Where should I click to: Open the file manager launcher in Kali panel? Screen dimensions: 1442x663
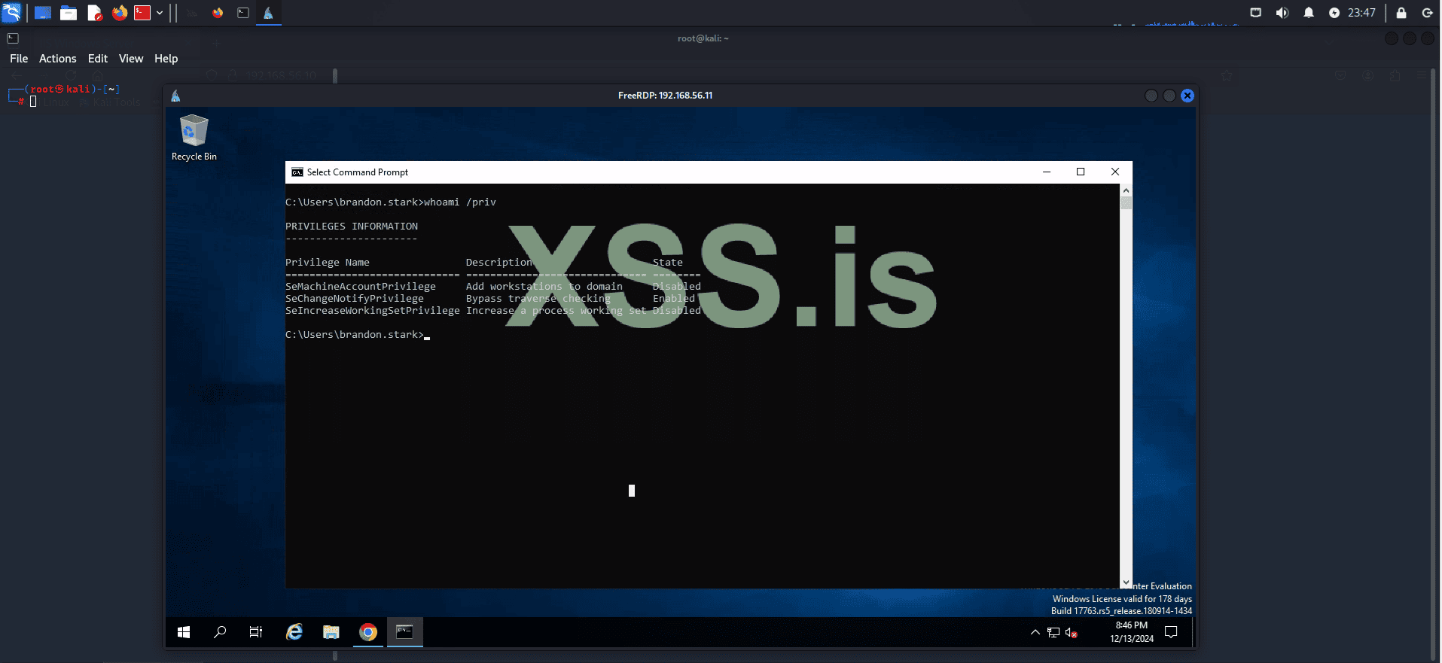click(69, 13)
